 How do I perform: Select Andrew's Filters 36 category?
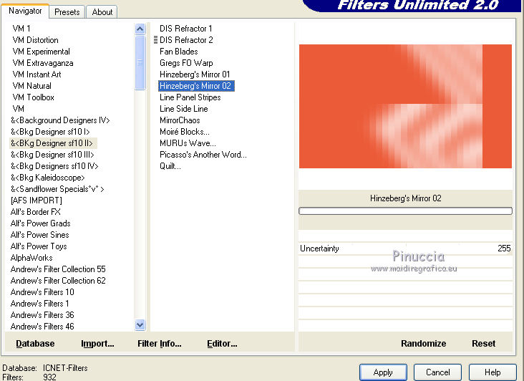coord(42,315)
